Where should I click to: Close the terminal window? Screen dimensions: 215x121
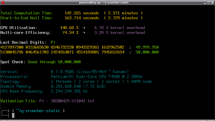(x=212, y=3)
